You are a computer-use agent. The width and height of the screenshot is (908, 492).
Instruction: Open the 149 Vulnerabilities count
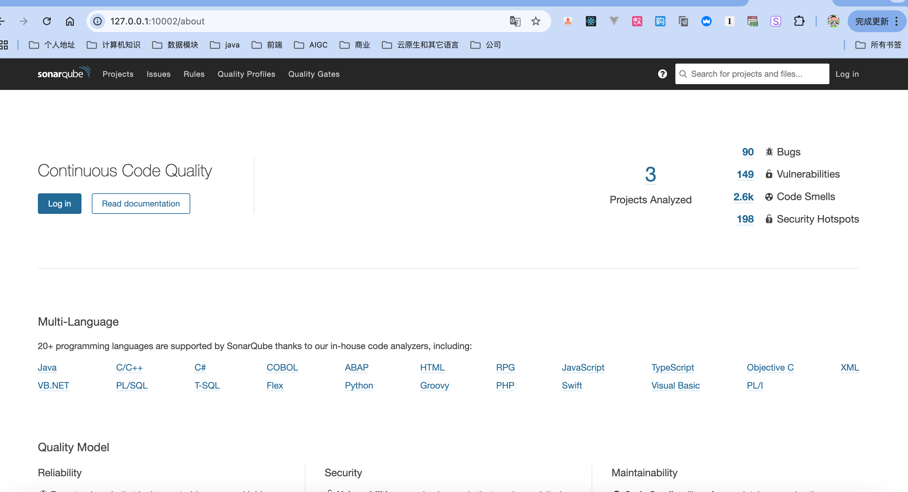pyautogui.click(x=745, y=174)
